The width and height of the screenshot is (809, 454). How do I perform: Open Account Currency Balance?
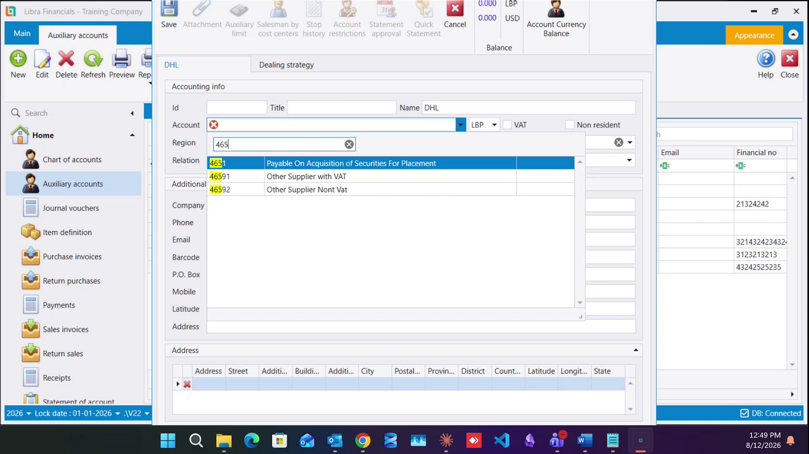pos(556,19)
